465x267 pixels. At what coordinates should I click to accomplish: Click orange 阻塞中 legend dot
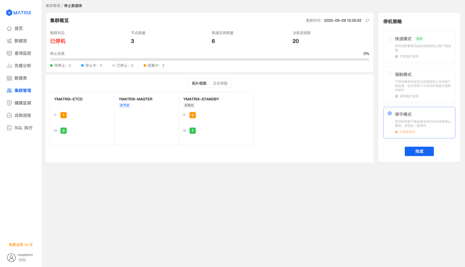click(x=145, y=66)
